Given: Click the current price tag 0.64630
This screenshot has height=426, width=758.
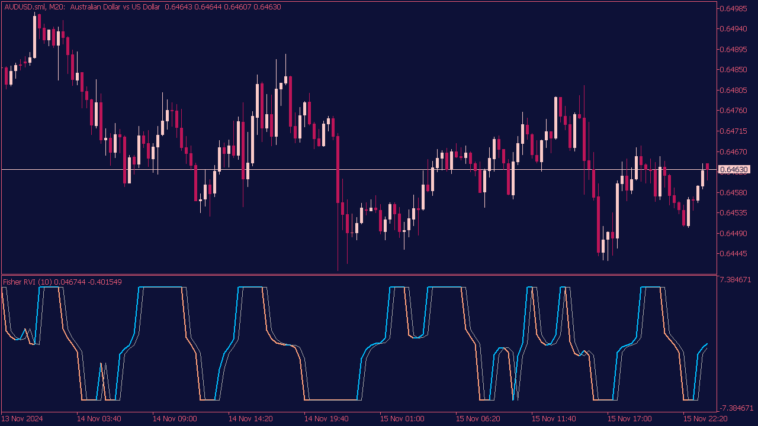Looking at the screenshot, I should click(733, 170).
